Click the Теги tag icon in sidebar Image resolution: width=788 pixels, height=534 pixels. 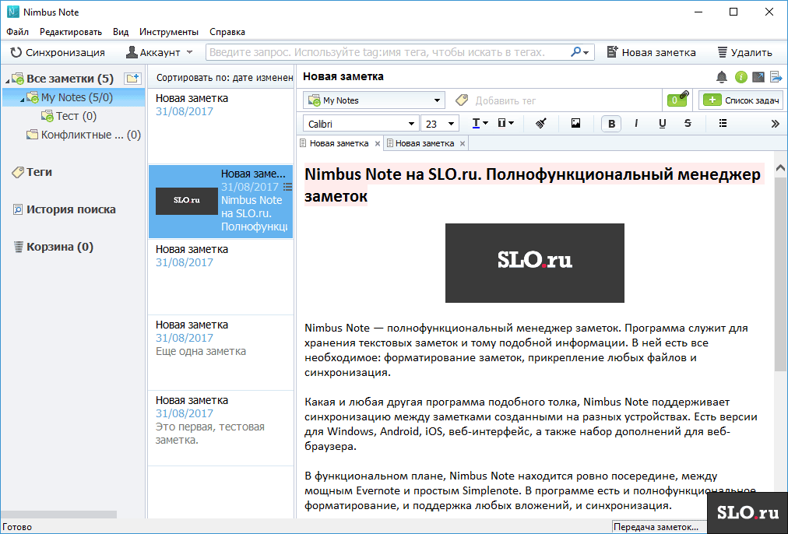[x=18, y=172]
